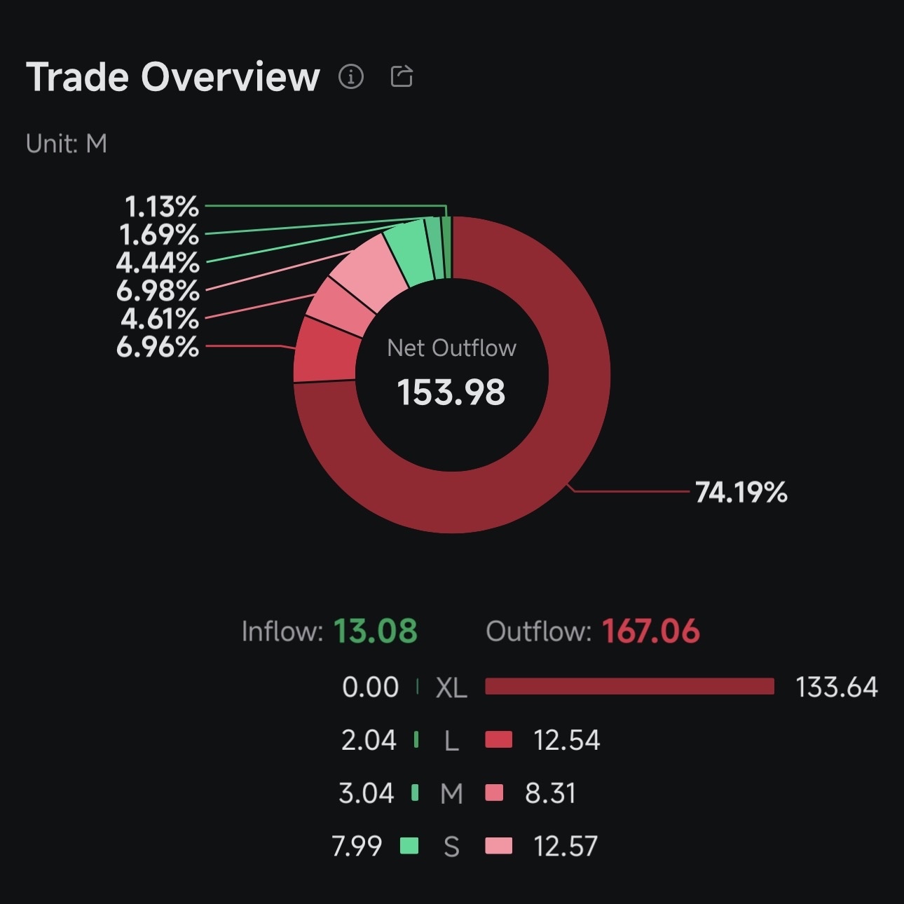
Task: Click the M inflow green bar
Action: [415, 793]
